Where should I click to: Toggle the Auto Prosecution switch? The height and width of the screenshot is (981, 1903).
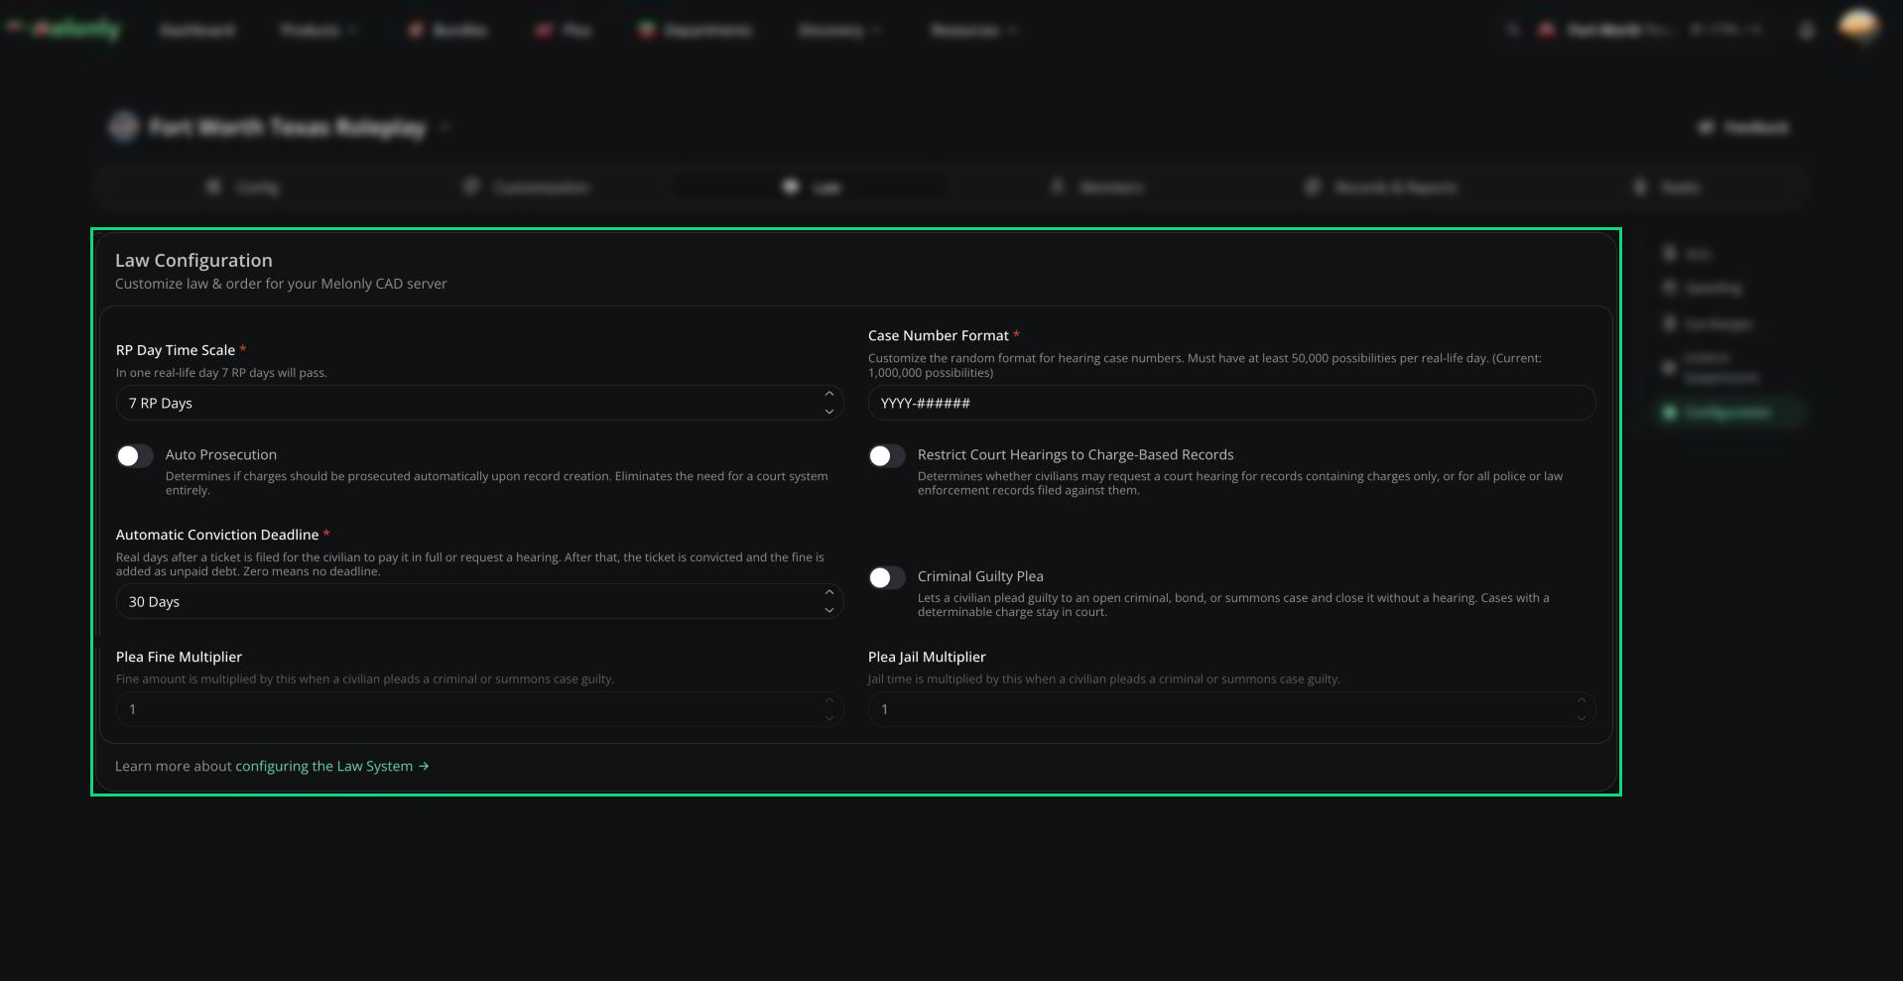coord(135,455)
